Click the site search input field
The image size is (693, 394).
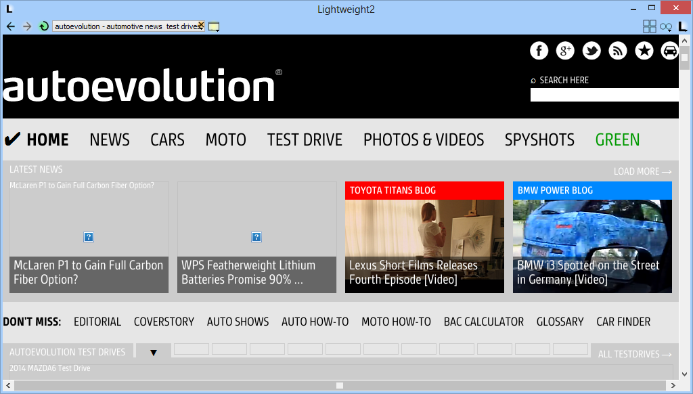604,95
